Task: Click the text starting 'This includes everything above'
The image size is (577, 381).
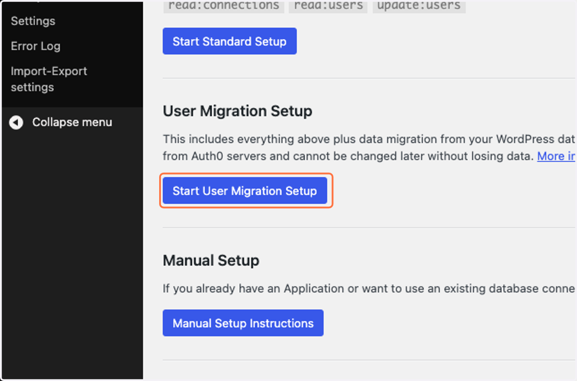Action: pyautogui.click(x=369, y=148)
